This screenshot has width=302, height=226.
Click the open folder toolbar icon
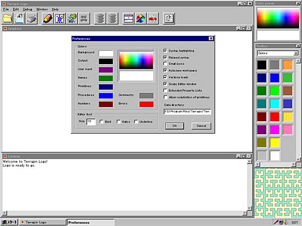tap(8, 18)
